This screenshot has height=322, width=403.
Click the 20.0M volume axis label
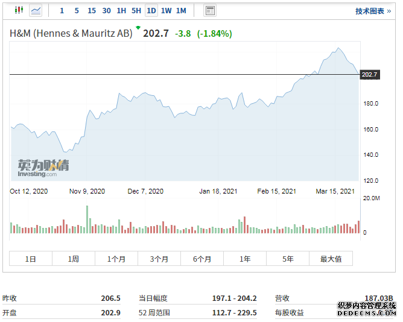(372, 198)
